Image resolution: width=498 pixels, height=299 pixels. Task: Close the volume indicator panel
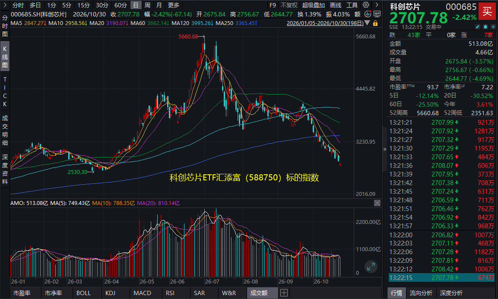pyautogui.click(x=377, y=203)
